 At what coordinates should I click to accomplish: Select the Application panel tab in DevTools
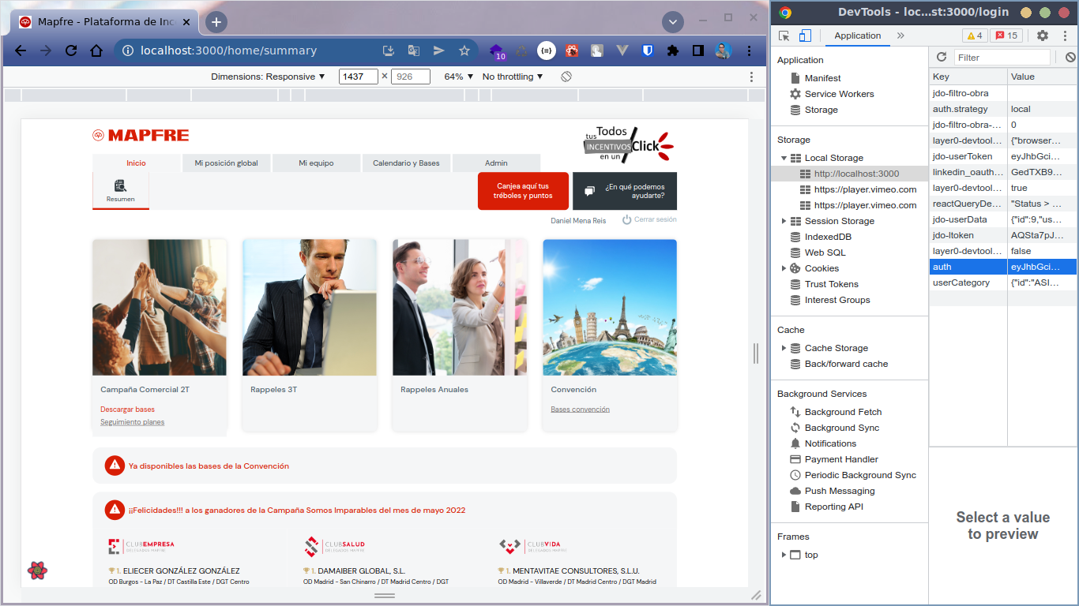coord(858,36)
